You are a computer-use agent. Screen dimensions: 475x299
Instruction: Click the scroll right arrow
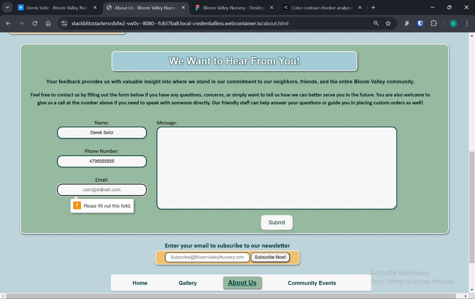[x=466, y=296]
